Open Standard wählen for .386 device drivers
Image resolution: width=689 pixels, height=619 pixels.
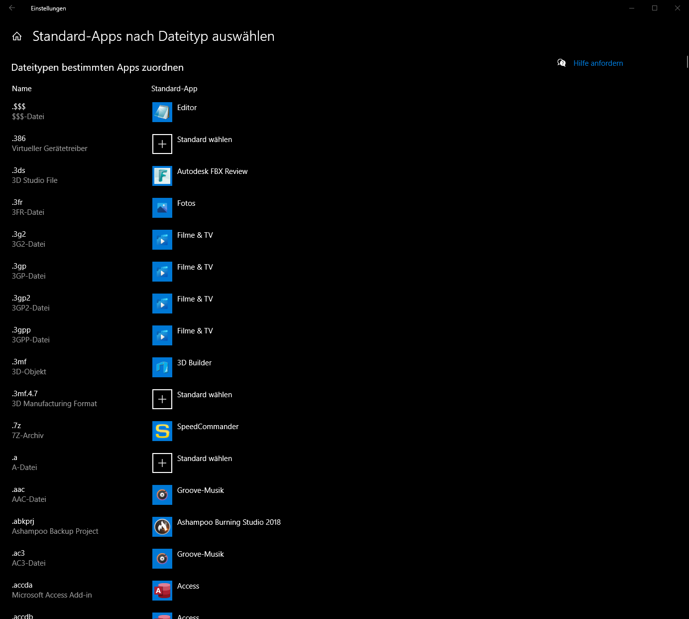click(162, 144)
